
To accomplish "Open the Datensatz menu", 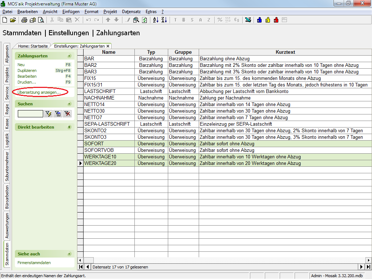I will click(x=131, y=12).
